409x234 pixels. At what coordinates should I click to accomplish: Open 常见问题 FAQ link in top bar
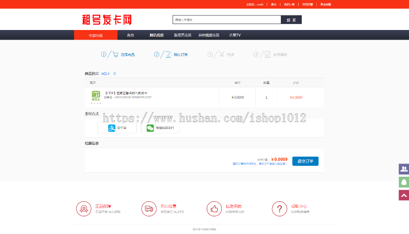pos(308,5)
